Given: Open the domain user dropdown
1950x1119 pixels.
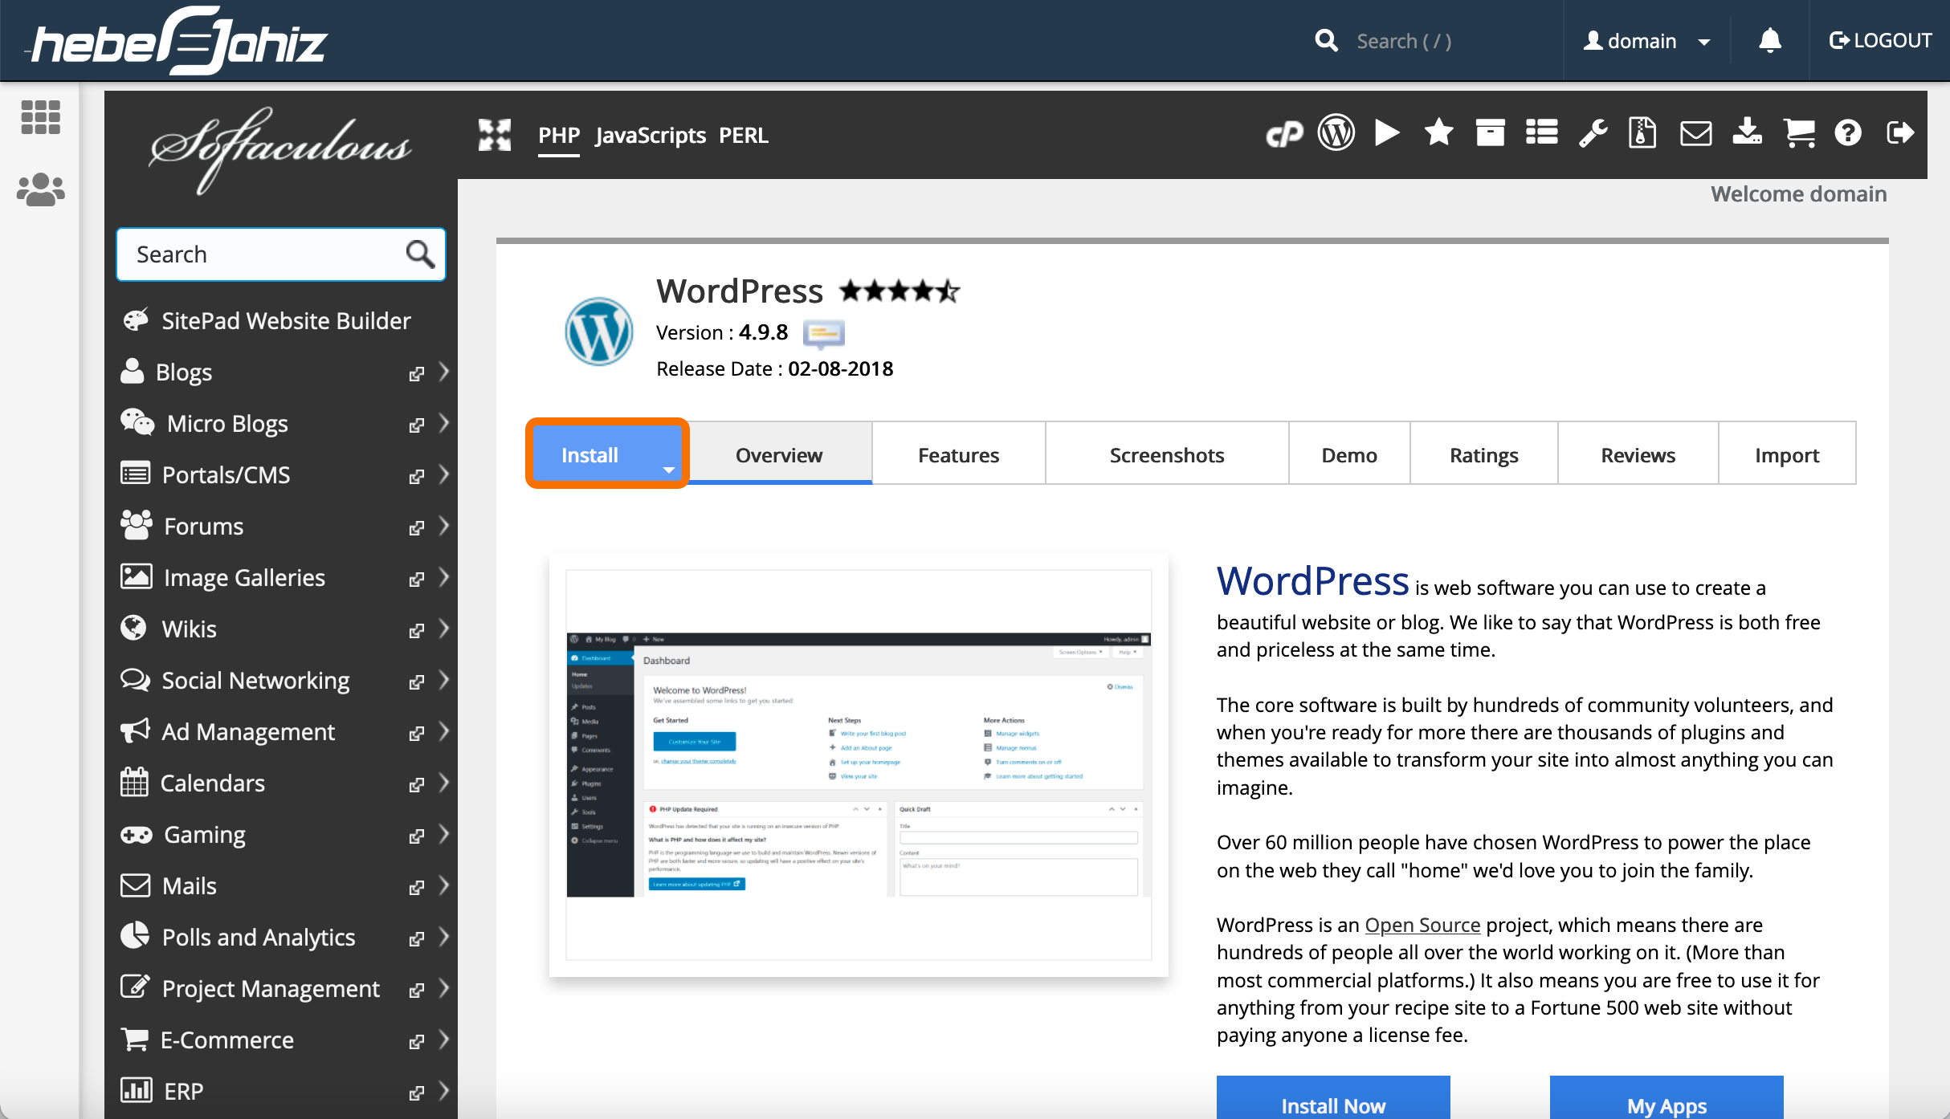Looking at the screenshot, I should (x=1646, y=41).
